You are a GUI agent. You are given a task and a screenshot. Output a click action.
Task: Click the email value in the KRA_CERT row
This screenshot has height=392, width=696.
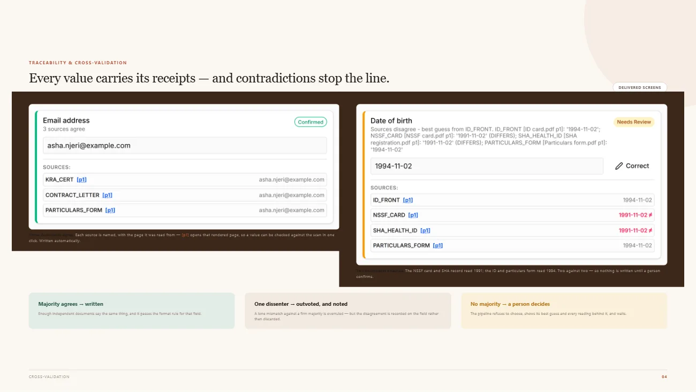[292, 180]
